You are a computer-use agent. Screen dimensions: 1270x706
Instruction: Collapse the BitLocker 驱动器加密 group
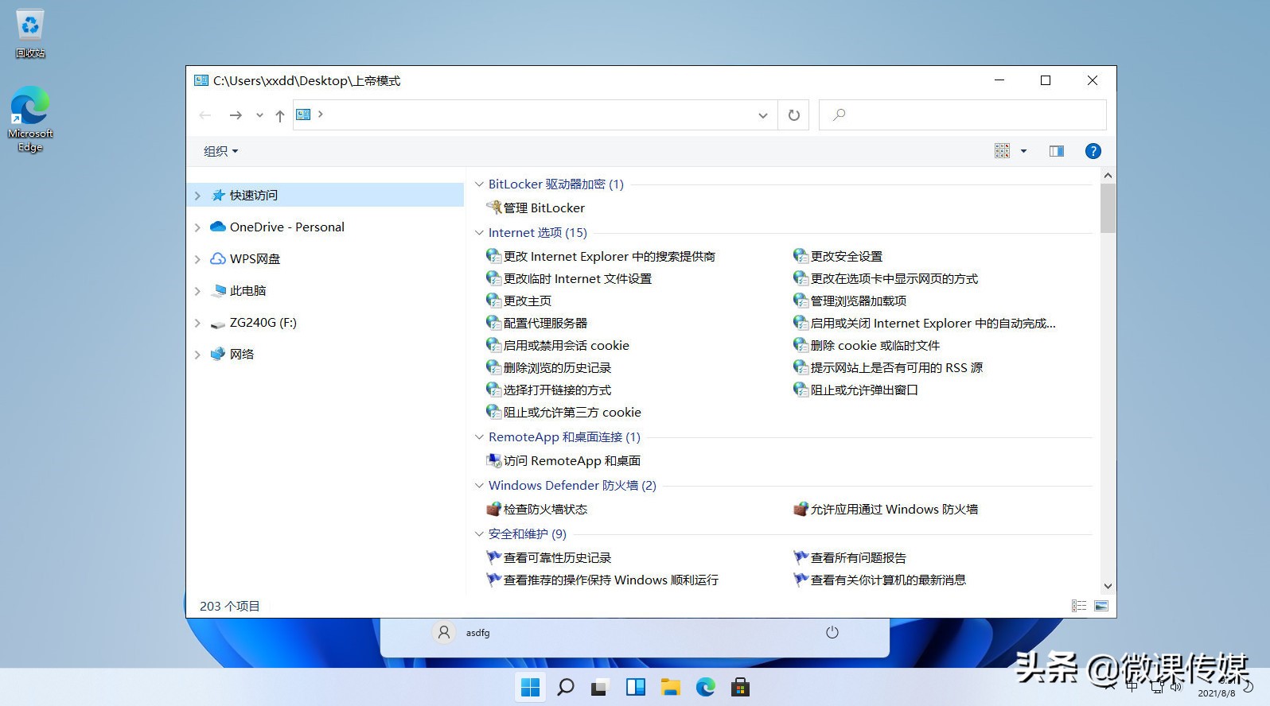479,184
